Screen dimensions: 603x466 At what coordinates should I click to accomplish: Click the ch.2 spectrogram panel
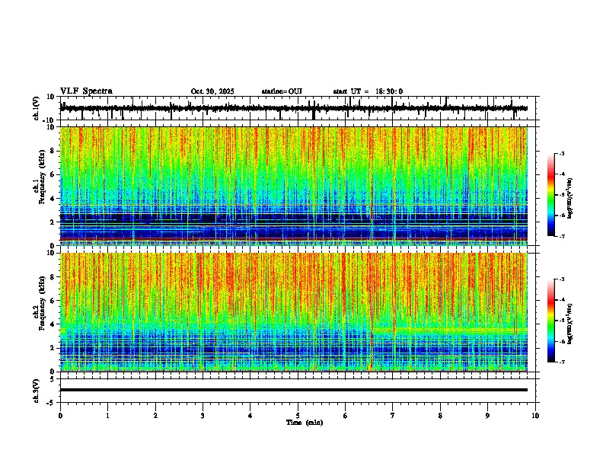(294, 312)
